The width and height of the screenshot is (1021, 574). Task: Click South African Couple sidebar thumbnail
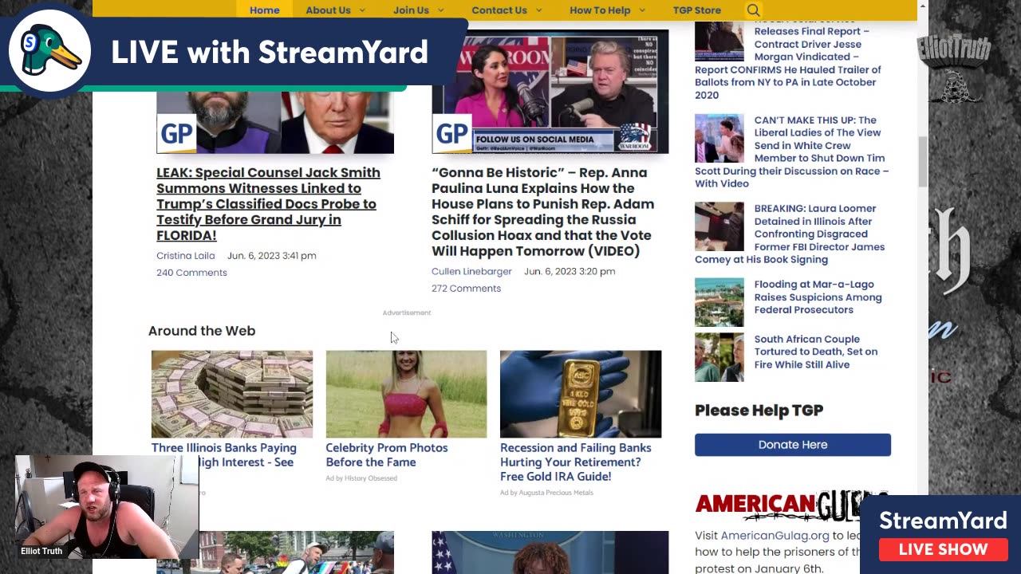pos(719,357)
